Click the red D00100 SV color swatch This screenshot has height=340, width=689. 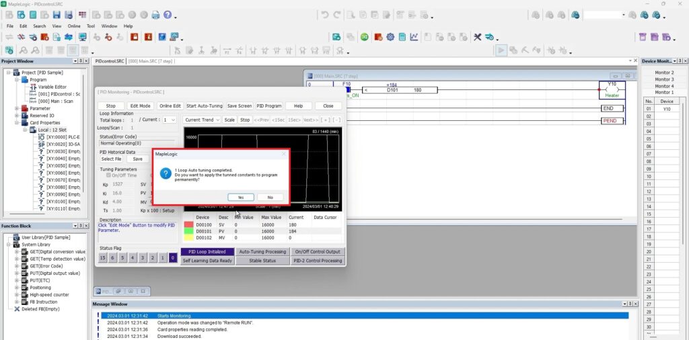pyautogui.click(x=188, y=224)
